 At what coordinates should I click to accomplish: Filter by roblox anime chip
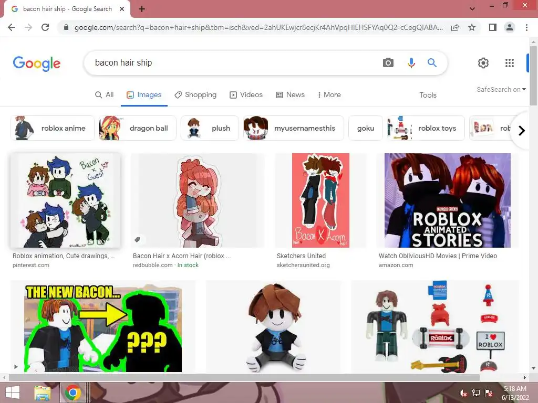(53, 128)
